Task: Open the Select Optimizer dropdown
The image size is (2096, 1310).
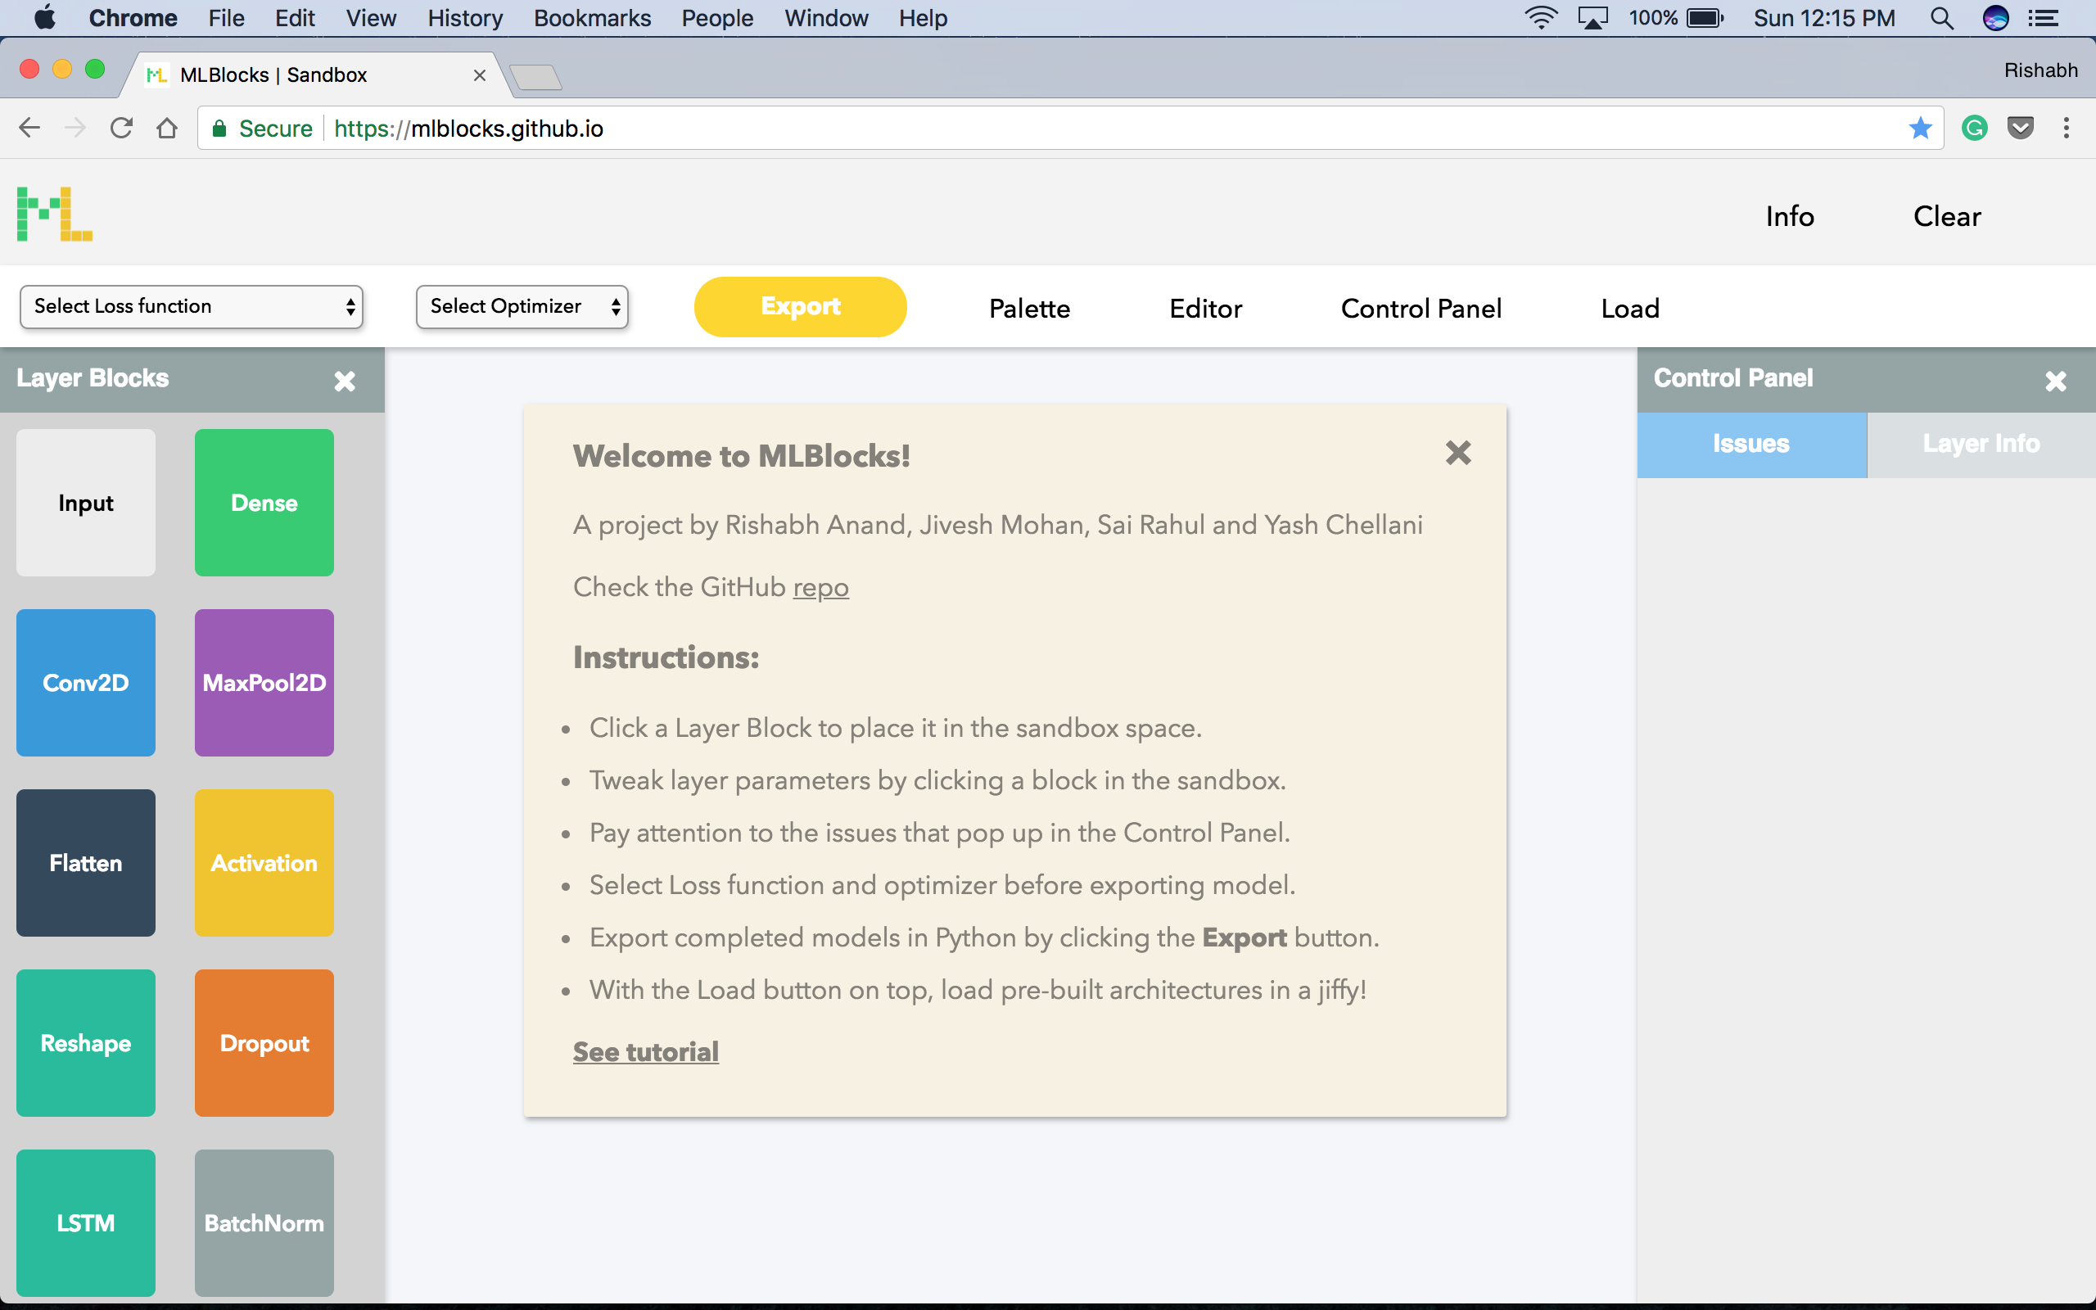Action: click(522, 307)
